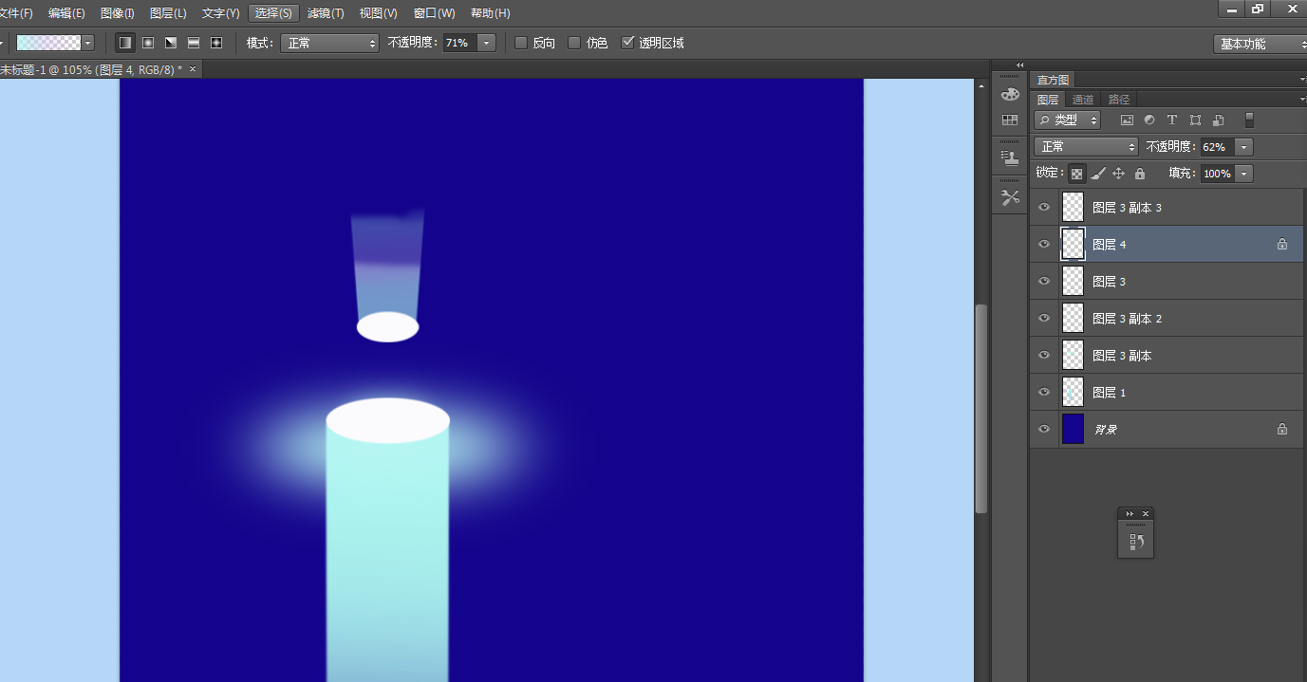Expand the layer fill 100% dropdown arrow
This screenshot has height=682, width=1307.
(1243, 174)
